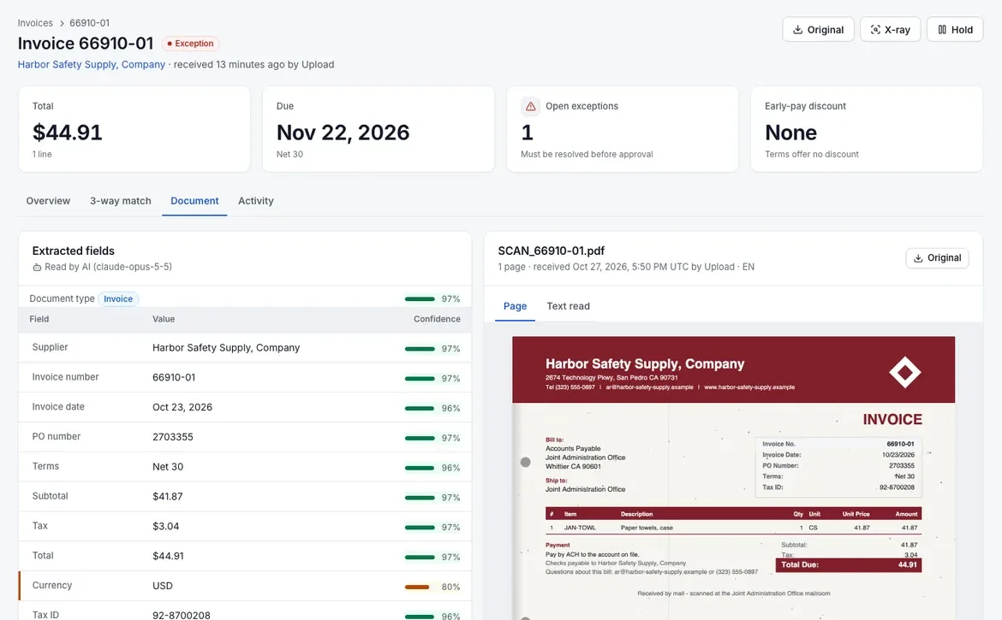Click the Value column header

coord(164,319)
